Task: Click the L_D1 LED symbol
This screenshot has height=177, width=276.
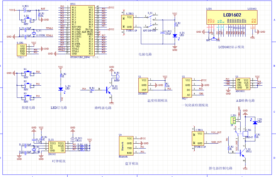Action: [61, 89]
